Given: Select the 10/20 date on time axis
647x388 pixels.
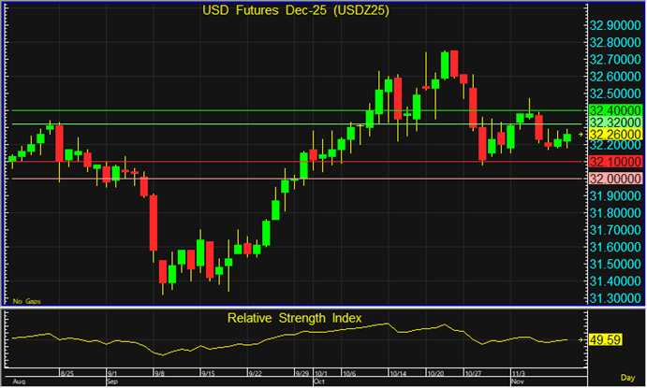Looking at the screenshot, I should click(x=434, y=374).
